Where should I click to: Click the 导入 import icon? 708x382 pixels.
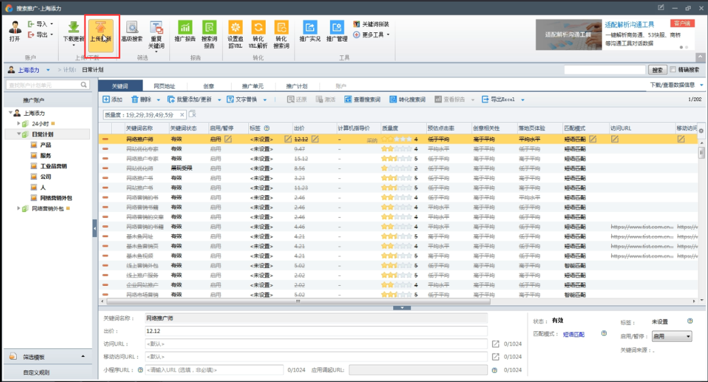(x=31, y=24)
